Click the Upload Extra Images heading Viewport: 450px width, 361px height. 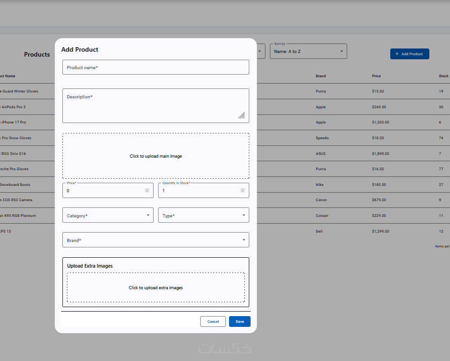[x=90, y=266]
